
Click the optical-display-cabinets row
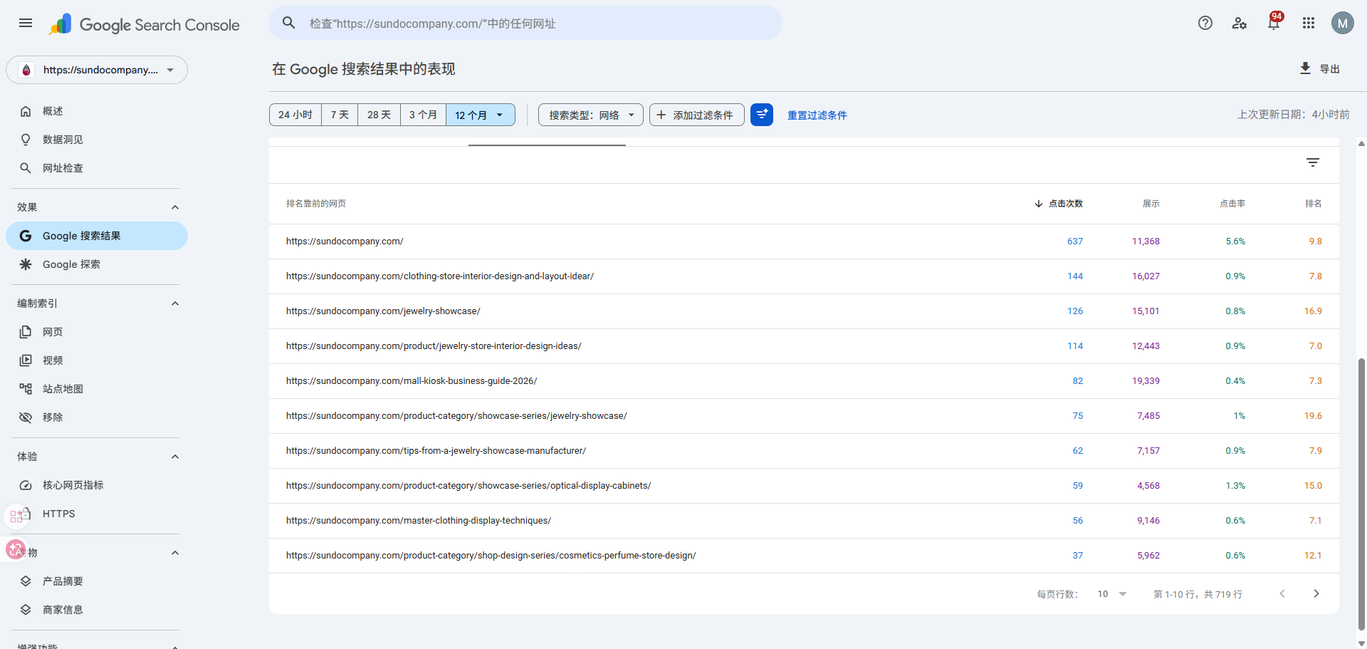coord(804,486)
